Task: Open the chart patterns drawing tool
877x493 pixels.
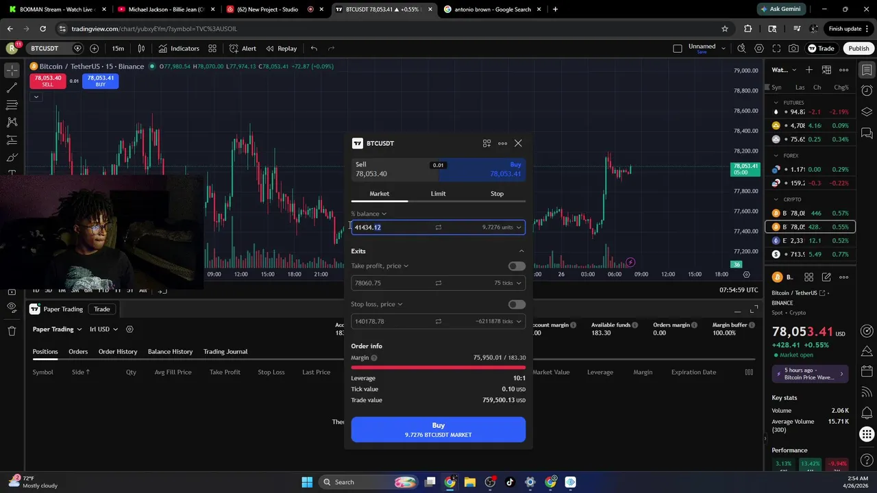Action: 12,122
